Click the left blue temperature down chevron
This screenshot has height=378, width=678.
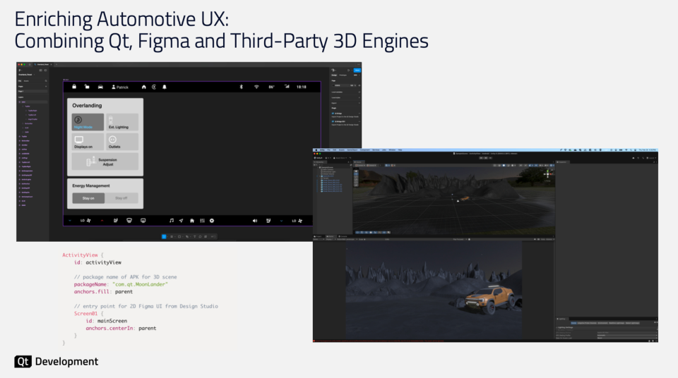70,221
